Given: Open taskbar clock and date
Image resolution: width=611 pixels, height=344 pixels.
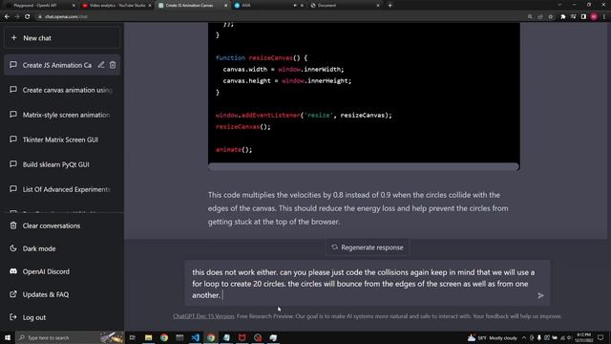Looking at the screenshot, I should point(583,337).
